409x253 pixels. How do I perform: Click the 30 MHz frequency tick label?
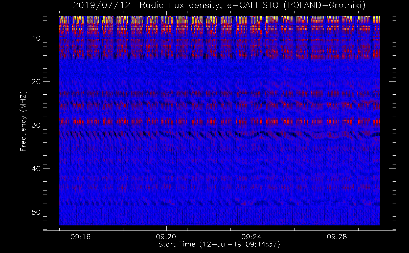click(x=36, y=125)
